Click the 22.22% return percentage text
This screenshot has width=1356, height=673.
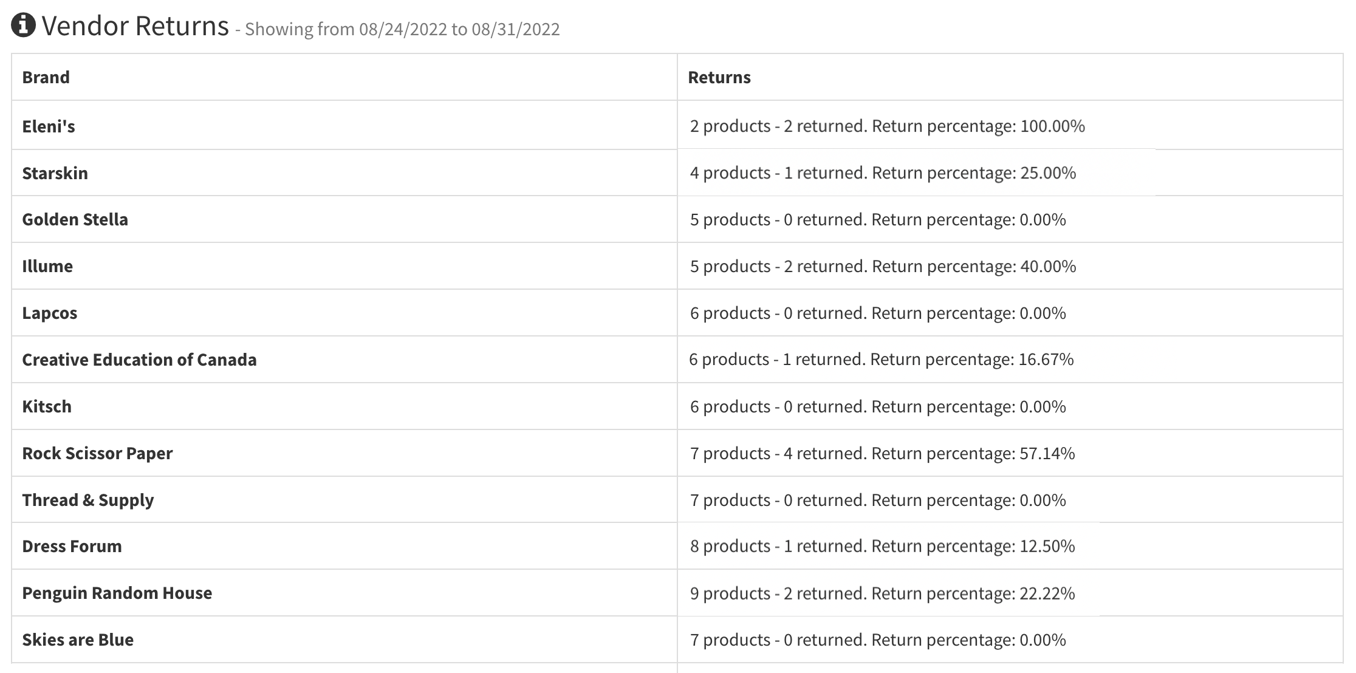click(x=1047, y=593)
